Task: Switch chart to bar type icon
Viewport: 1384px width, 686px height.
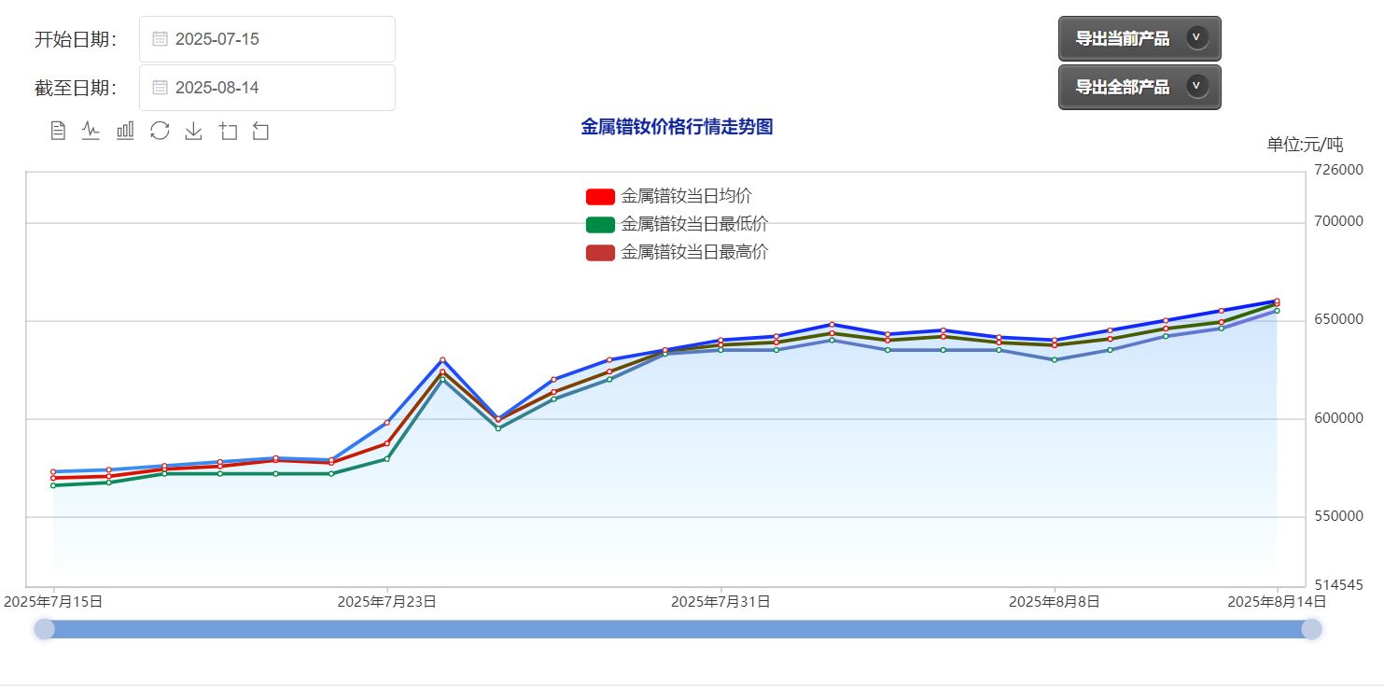Action: click(125, 131)
